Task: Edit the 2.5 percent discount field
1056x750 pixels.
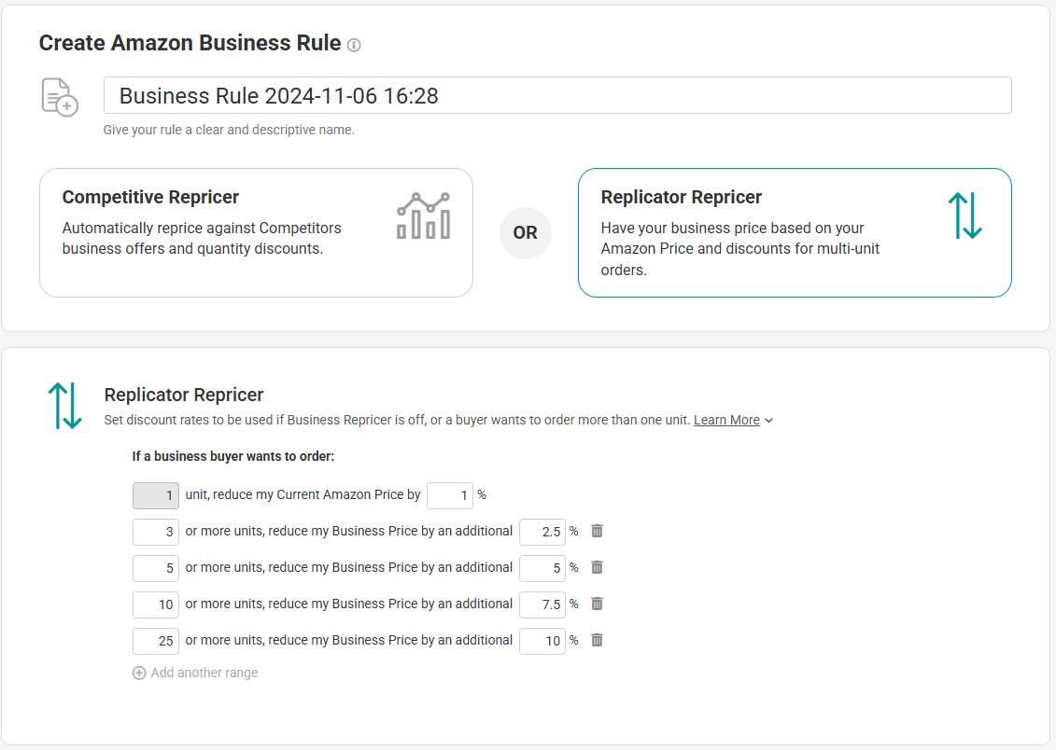Action: (x=542, y=532)
